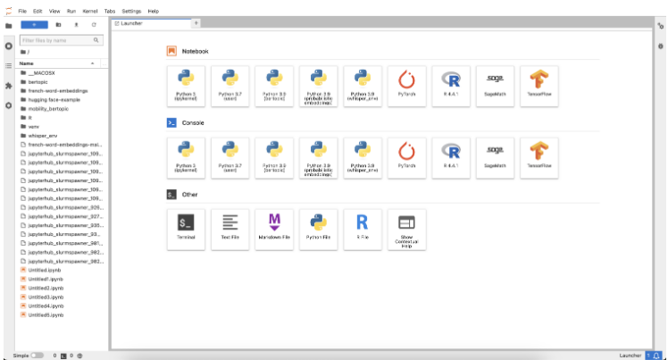
Task: Launch a SageMath notebook
Action: coord(495,86)
